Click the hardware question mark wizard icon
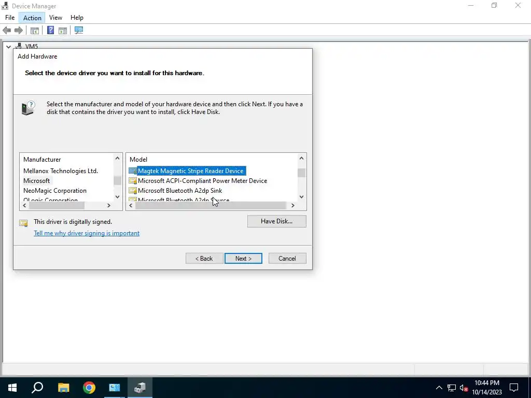This screenshot has width=531, height=398. coord(28,108)
